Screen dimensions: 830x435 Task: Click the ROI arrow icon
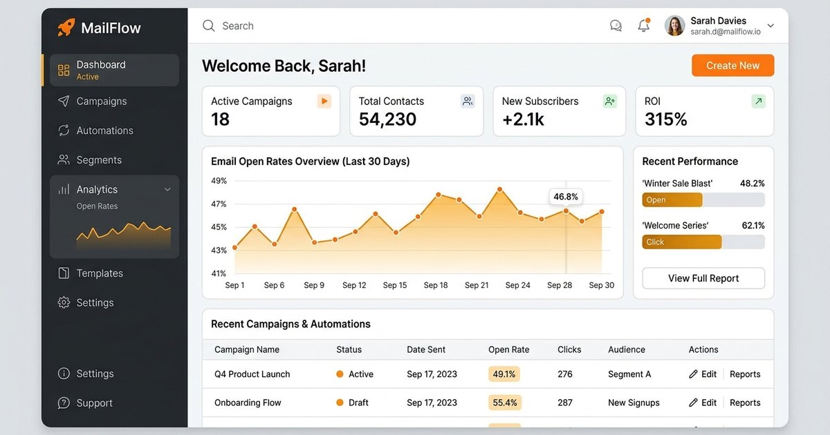coord(759,101)
